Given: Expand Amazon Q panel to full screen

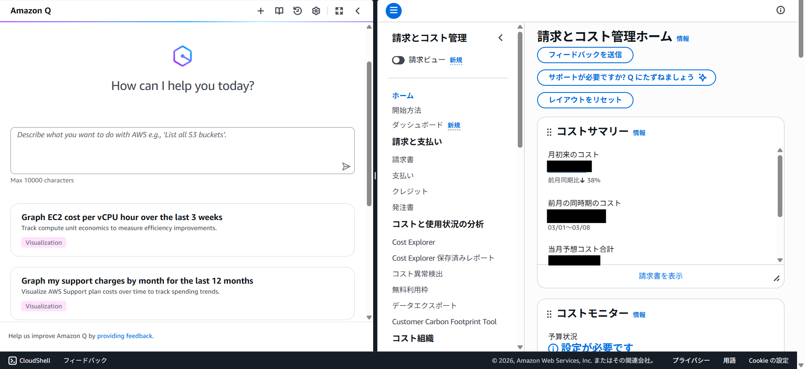Looking at the screenshot, I should (339, 11).
